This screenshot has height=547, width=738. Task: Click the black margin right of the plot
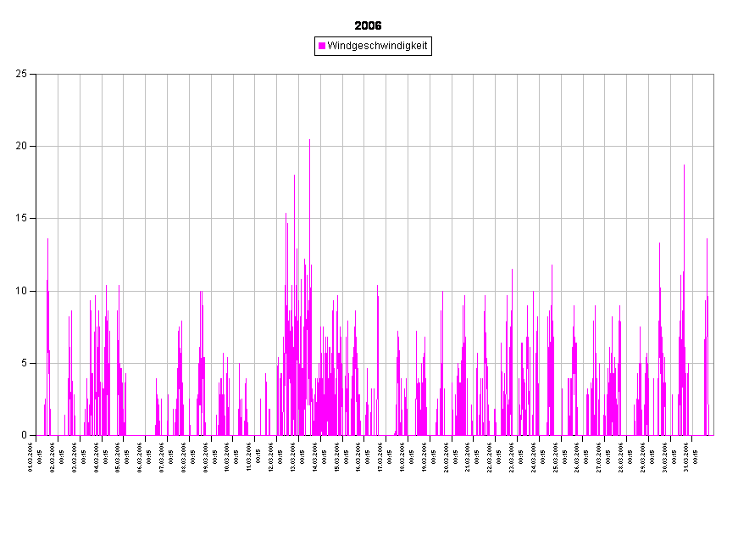(725, 254)
